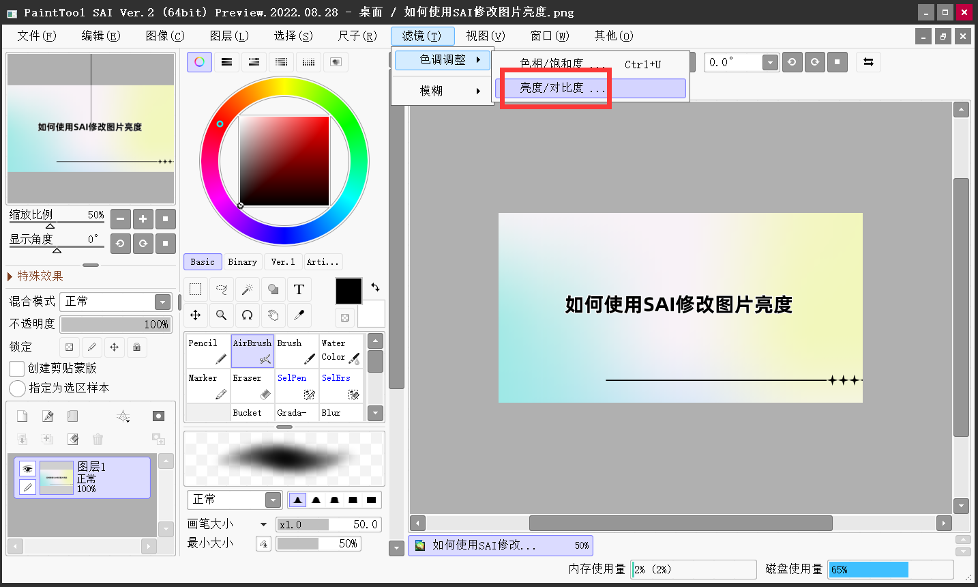
Task: Zoom out with the minus button
Action: (120, 219)
